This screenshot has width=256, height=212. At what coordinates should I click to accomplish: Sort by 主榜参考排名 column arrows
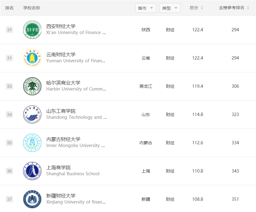tap(248, 8)
